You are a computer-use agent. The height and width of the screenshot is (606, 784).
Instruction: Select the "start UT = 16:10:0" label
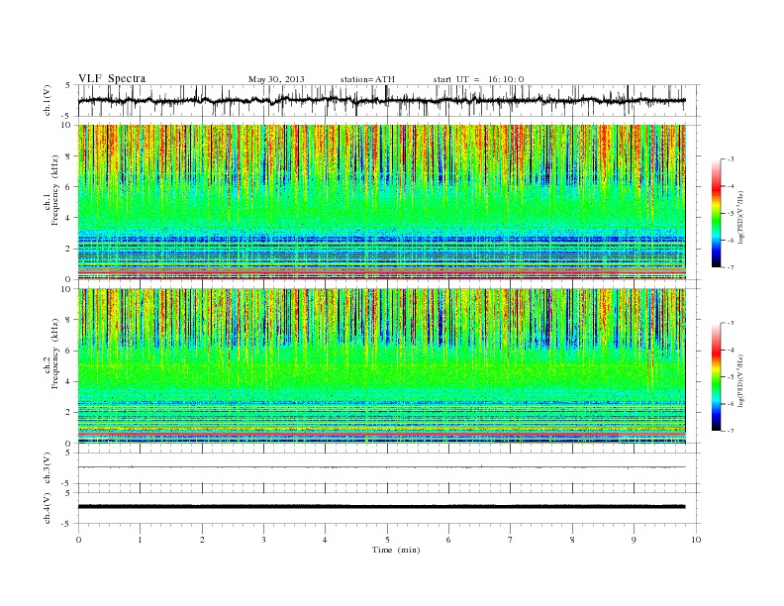coord(478,79)
